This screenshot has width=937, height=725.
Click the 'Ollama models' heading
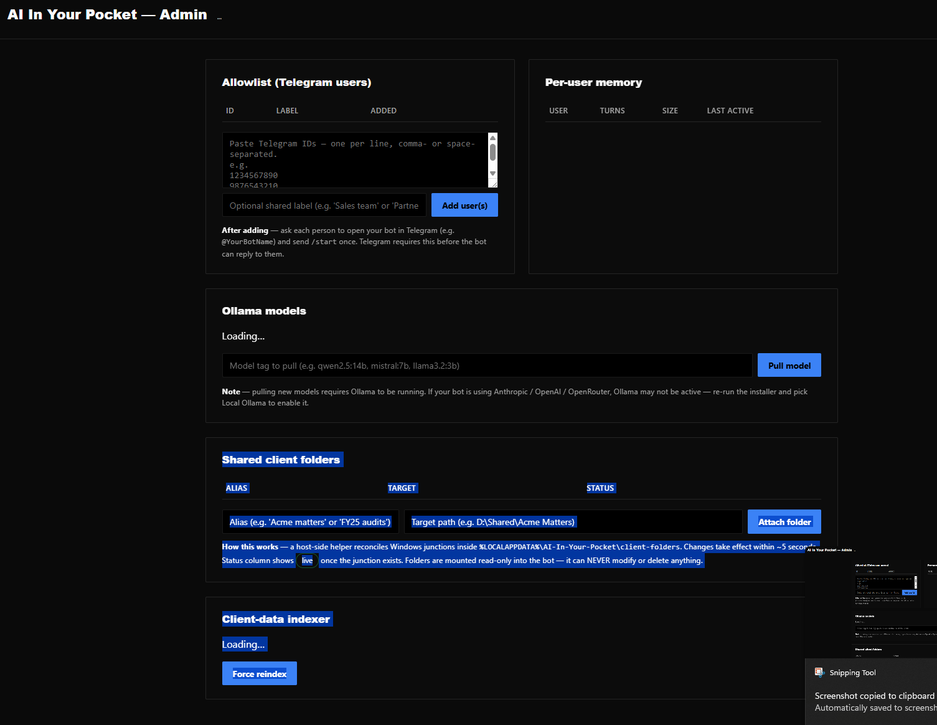click(x=264, y=311)
